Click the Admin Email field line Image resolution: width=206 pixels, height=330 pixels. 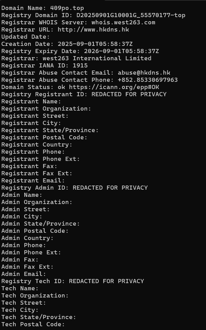tap(24, 274)
